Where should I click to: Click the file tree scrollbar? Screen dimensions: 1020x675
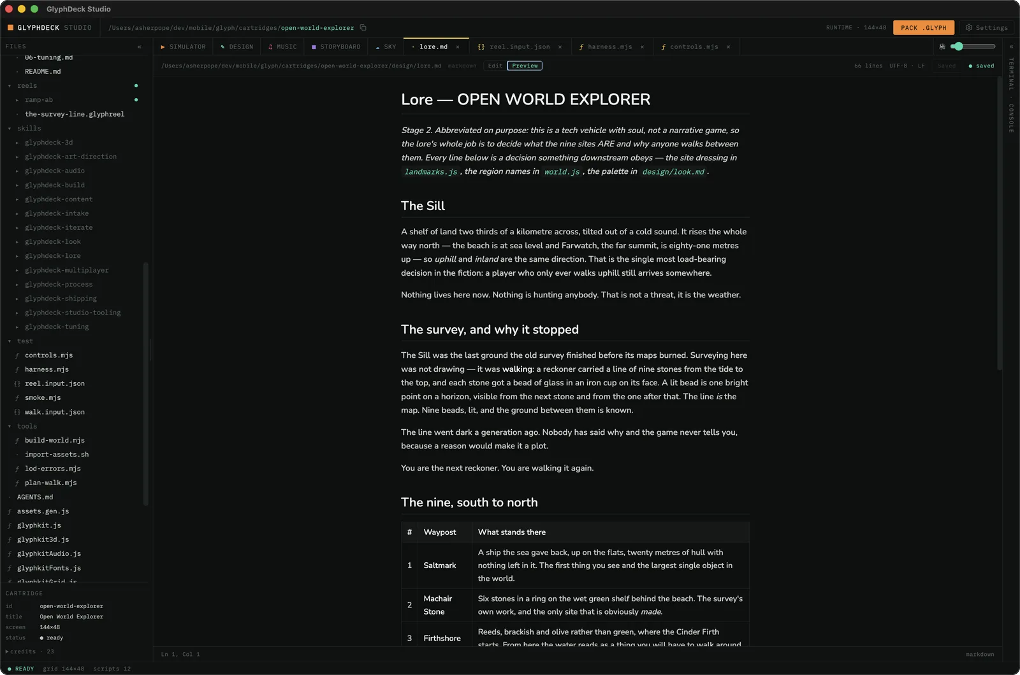click(146, 384)
